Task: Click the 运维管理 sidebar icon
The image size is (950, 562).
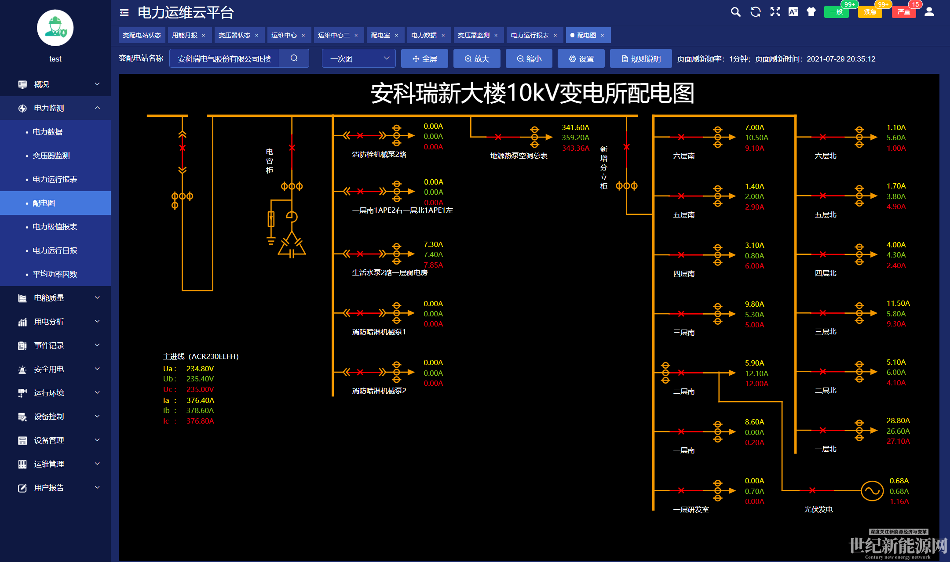Action: pyautogui.click(x=22, y=464)
